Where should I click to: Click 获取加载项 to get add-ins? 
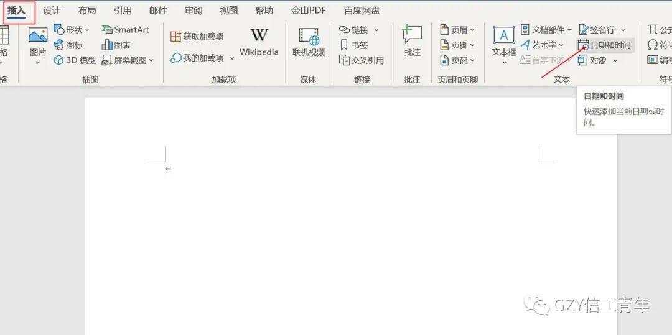tap(197, 37)
